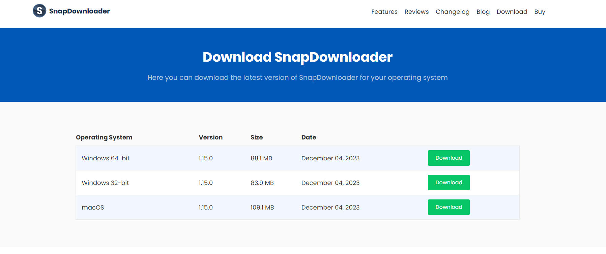This screenshot has height=254, width=606.
Task: Select the Windows 64-bit row label
Action: point(106,158)
